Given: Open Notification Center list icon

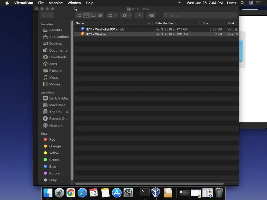Looking at the screenshot, I should (259, 3).
